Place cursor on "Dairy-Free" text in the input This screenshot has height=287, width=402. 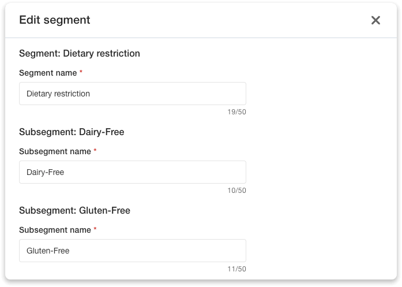[x=46, y=172]
